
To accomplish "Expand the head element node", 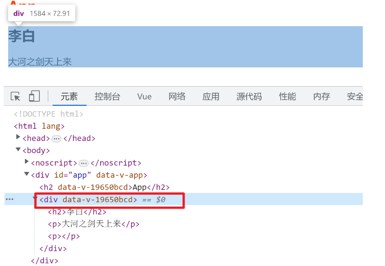I will point(18,137).
